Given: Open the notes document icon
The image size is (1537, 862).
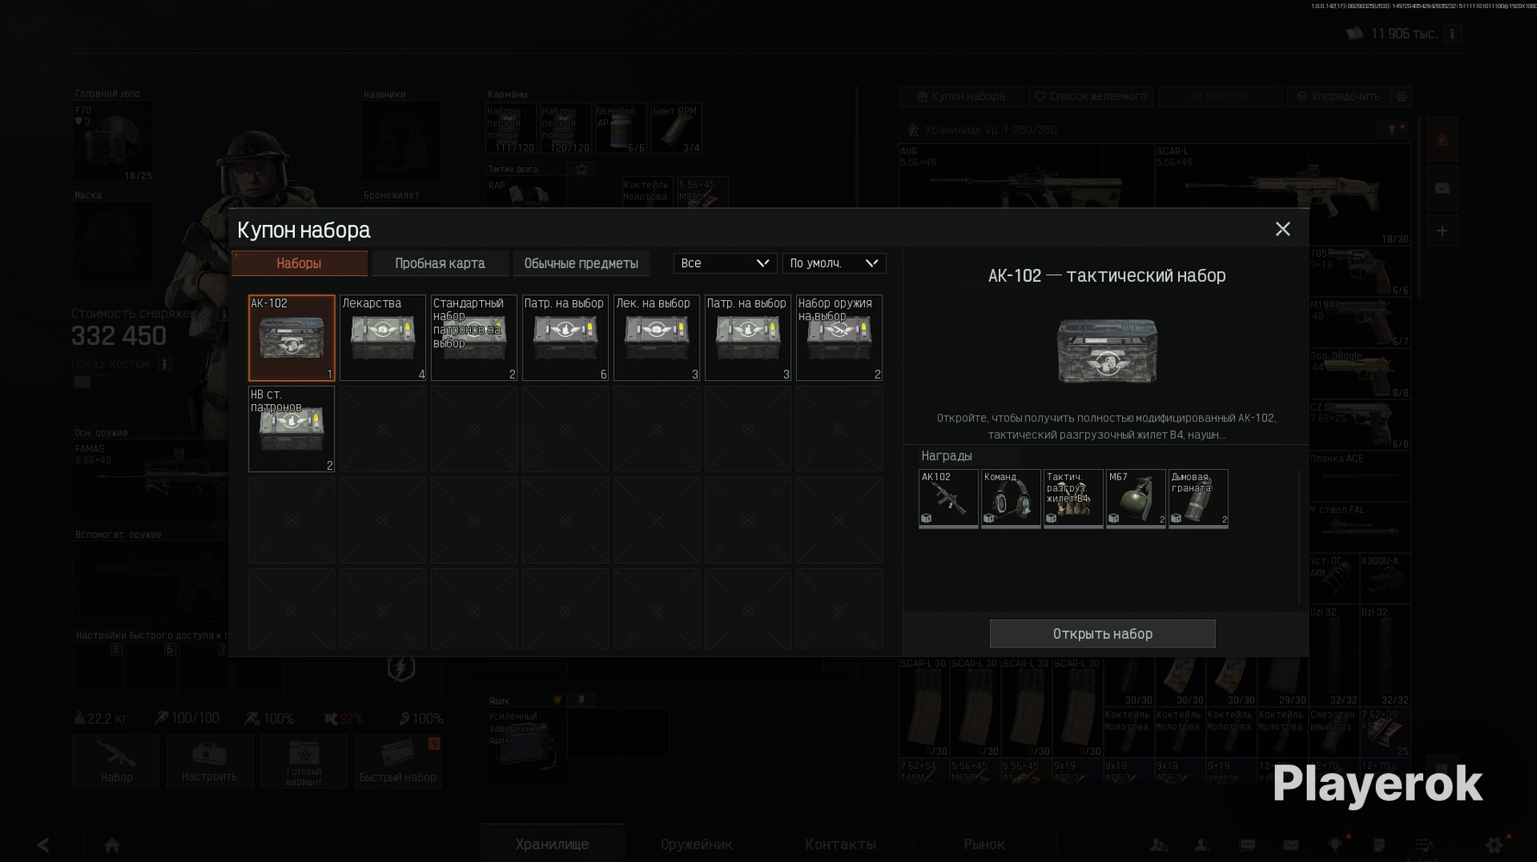Looking at the screenshot, I should (x=1379, y=845).
